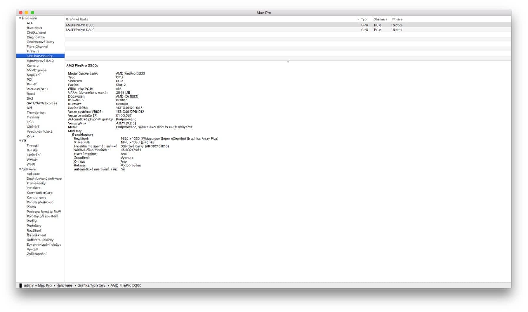Select Kamera in sidebar
Viewport: 528px width, 312px height.
coord(32,65)
